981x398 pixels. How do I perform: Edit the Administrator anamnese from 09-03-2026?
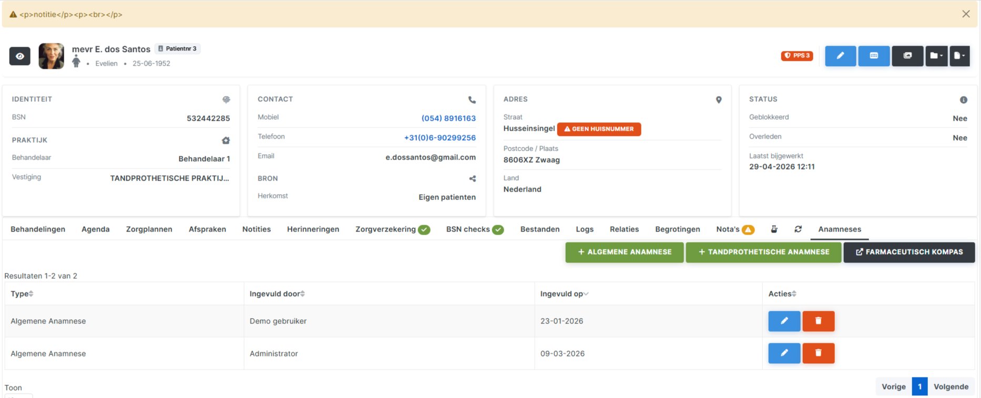point(784,353)
